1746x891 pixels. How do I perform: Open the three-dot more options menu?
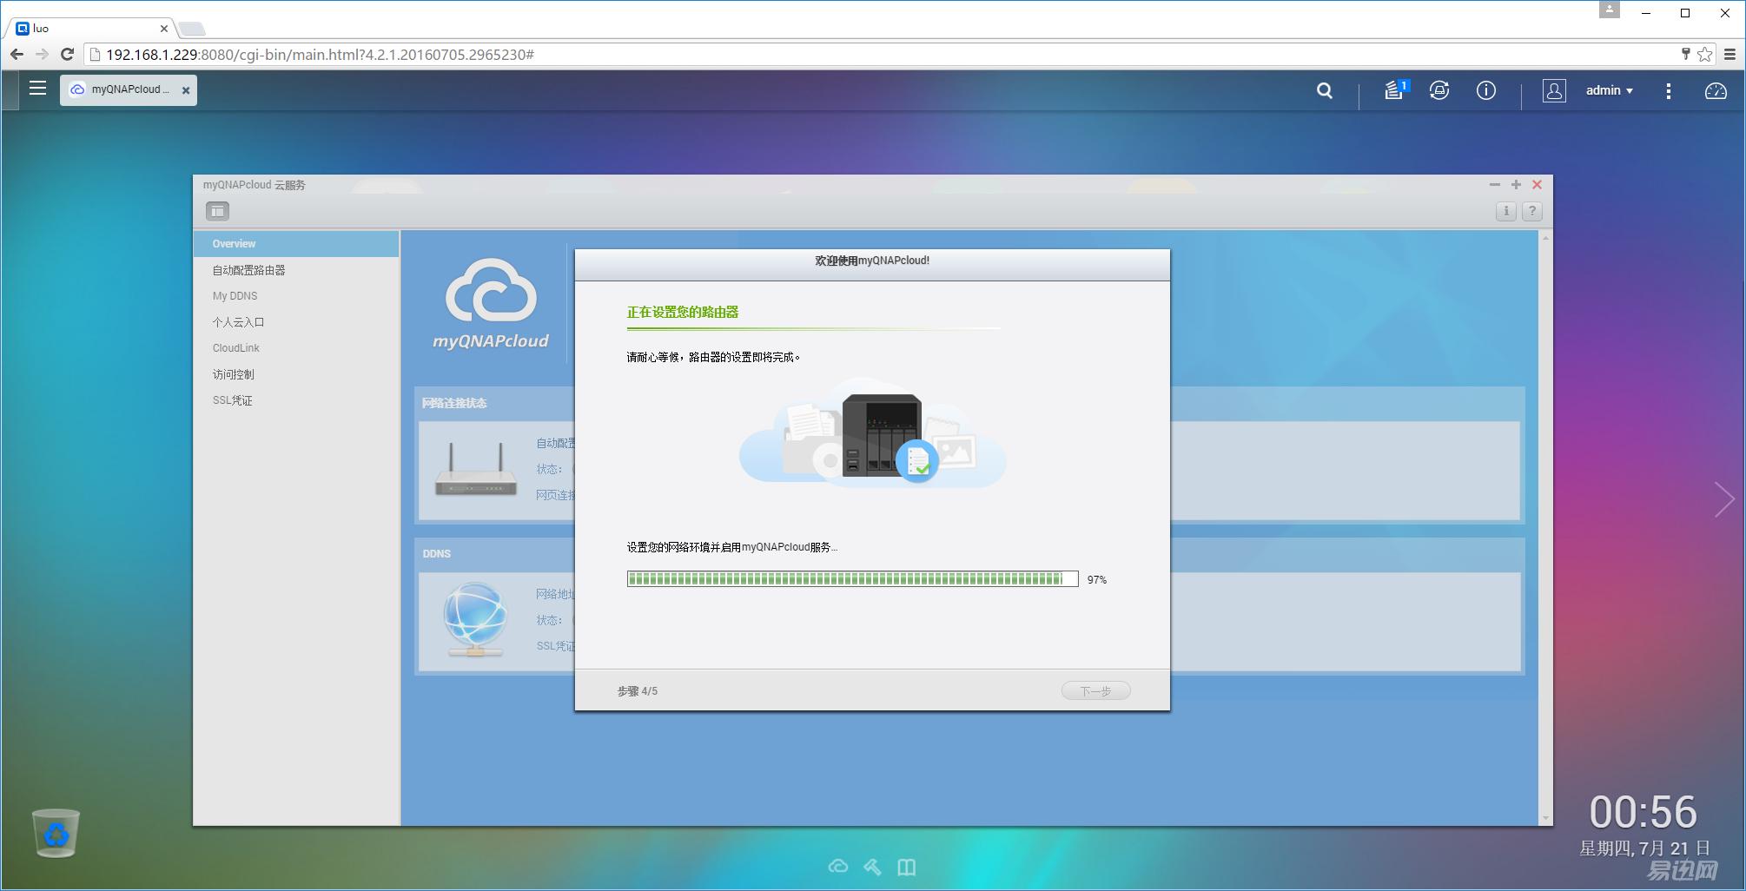[1669, 90]
